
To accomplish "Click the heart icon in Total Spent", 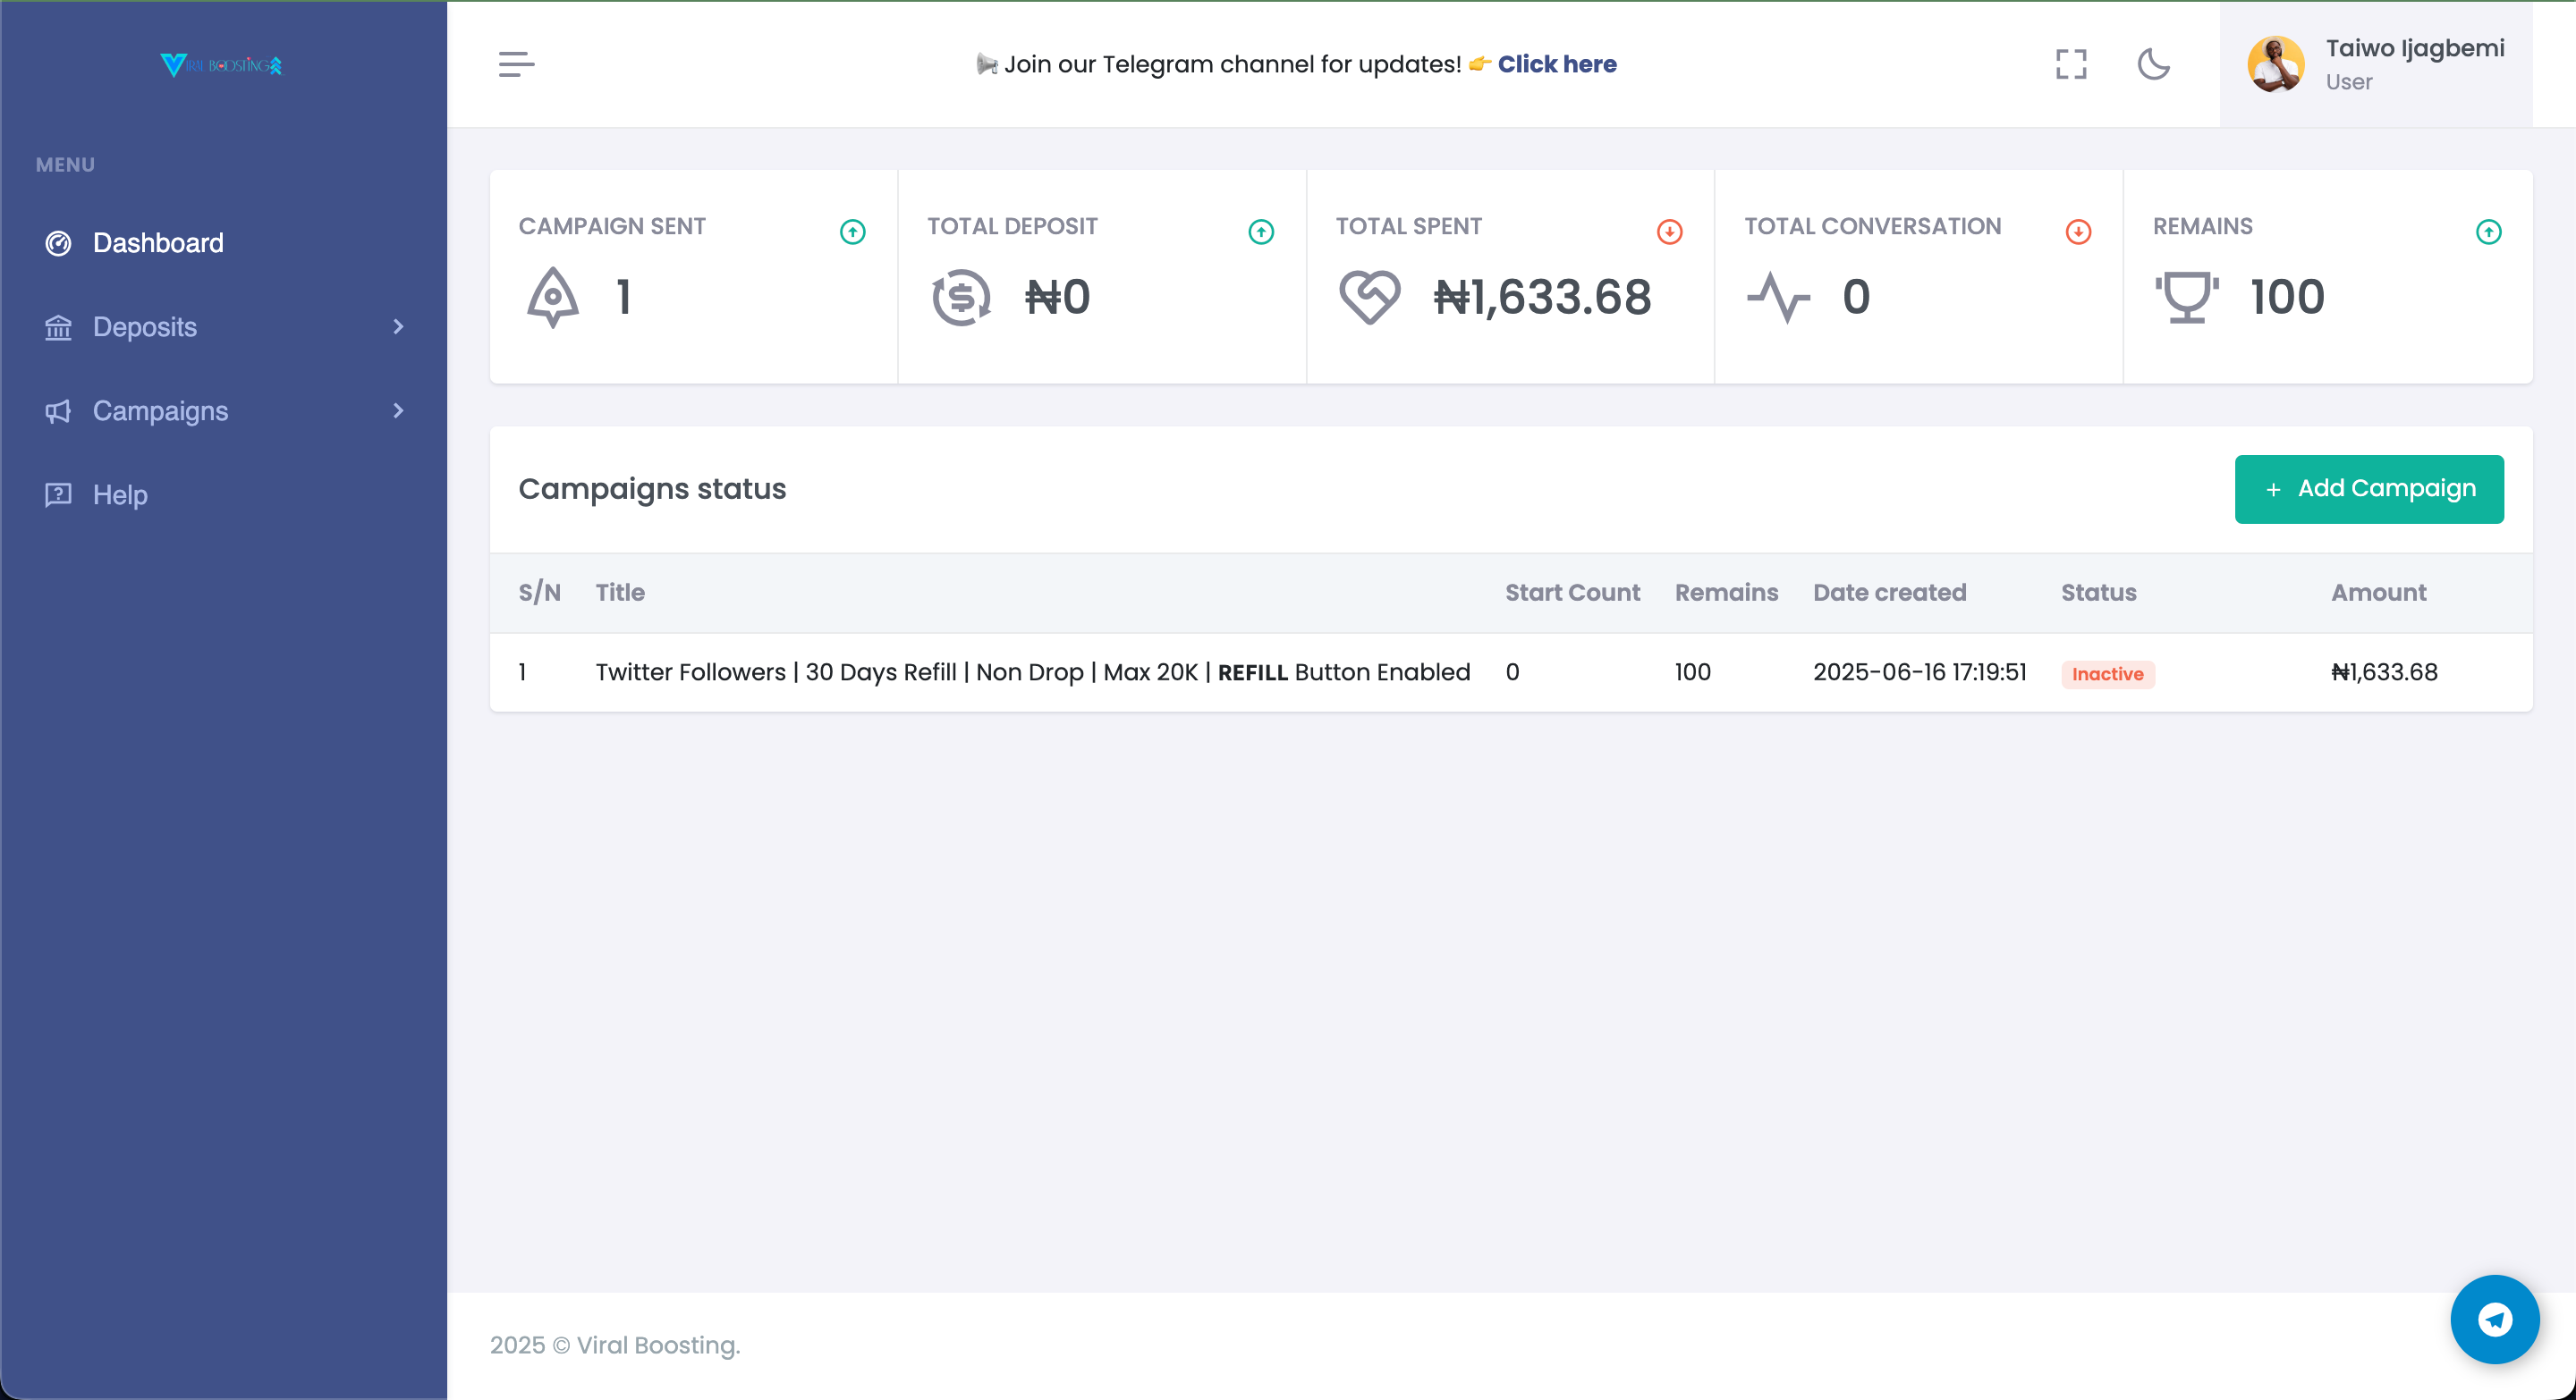I will (x=1369, y=297).
